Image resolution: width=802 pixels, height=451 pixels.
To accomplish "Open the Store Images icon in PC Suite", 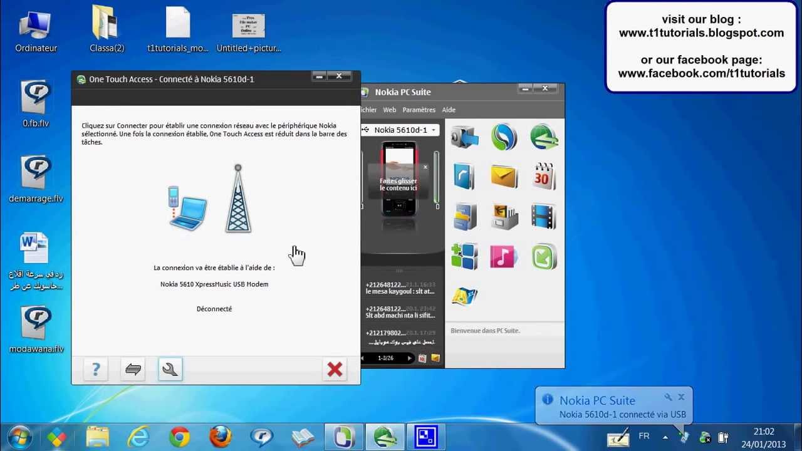I will point(504,217).
